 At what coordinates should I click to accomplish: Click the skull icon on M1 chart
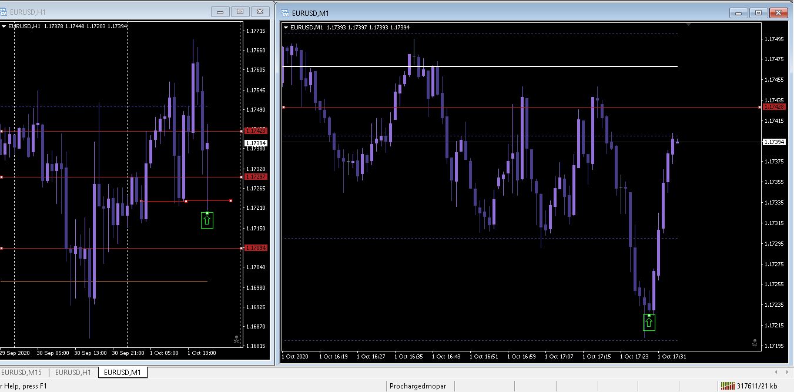pyautogui.click(x=755, y=343)
